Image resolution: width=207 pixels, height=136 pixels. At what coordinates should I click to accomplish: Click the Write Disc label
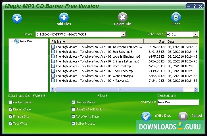pos(163,116)
